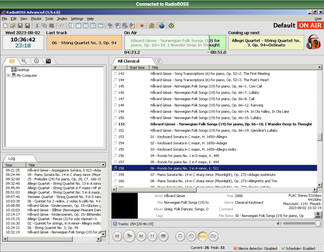Click the volume slider knob
324x252 pixels.
click(x=318, y=224)
